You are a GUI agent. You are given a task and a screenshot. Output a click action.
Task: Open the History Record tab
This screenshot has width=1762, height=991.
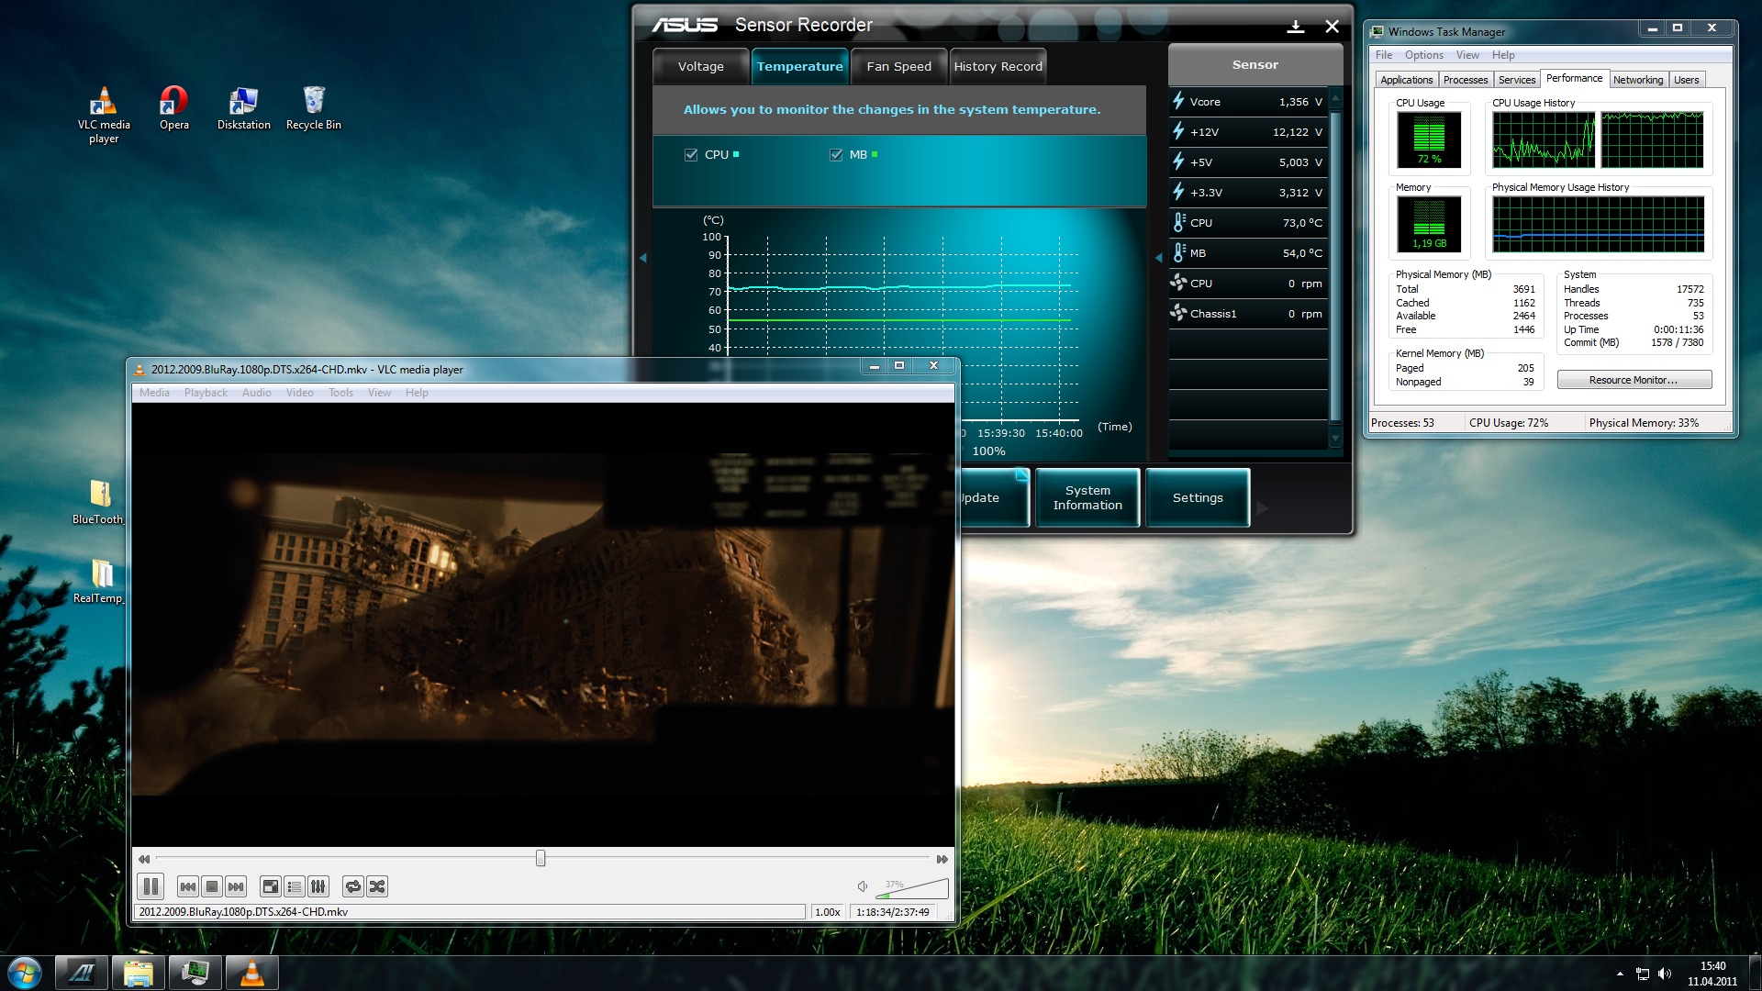998,66
